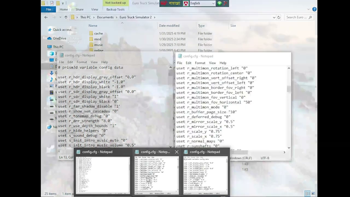Click scroll-up arrow in right Notepad
350x197 pixels.
tap(289, 68)
